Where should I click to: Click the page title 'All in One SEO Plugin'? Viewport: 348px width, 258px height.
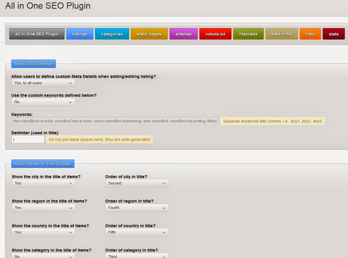[48, 6]
